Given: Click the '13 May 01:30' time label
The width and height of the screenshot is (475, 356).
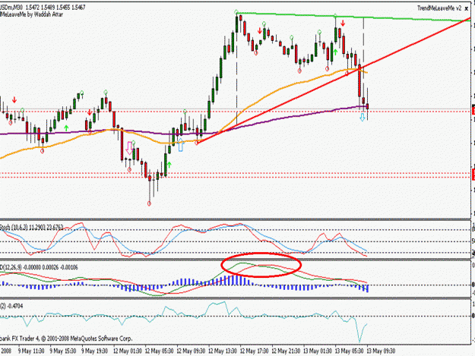Looking at the screenshot, I should click(318, 351).
